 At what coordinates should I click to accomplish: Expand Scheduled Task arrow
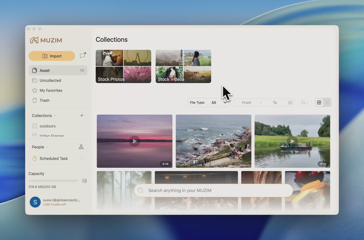coord(82,158)
